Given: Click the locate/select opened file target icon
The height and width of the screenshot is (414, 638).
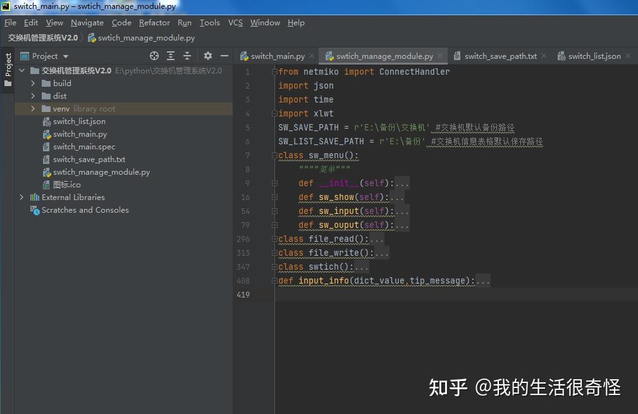Looking at the screenshot, I should tap(154, 56).
